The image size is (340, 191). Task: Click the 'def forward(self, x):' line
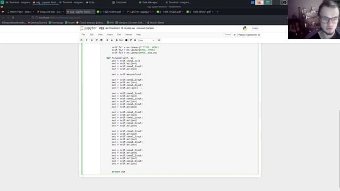(x=121, y=58)
